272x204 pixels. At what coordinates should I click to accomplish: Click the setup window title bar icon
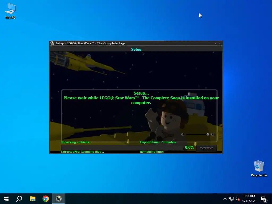pos(52,43)
